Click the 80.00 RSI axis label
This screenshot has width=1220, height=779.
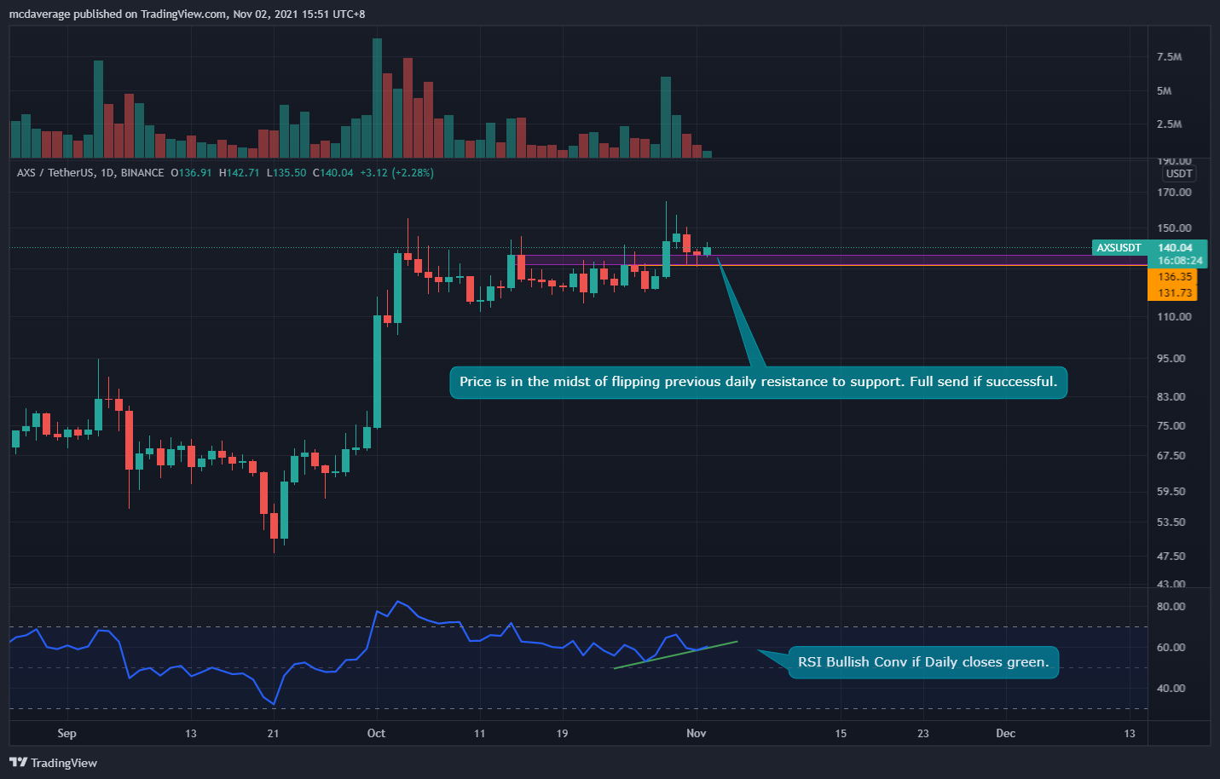point(1171,607)
